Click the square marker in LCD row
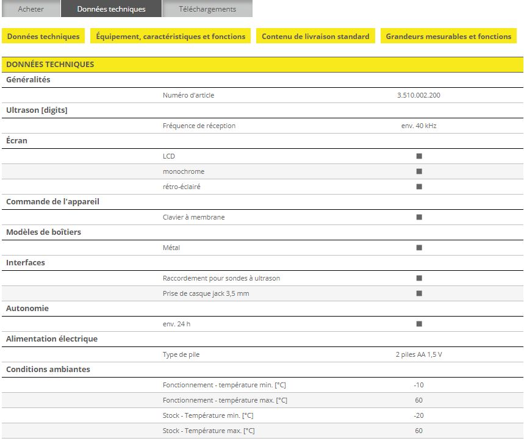Image resolution: width=524 pixels, height=441 pixels. tap(419, 156)
